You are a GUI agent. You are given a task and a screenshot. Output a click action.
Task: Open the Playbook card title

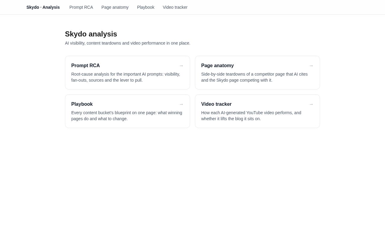82,104
